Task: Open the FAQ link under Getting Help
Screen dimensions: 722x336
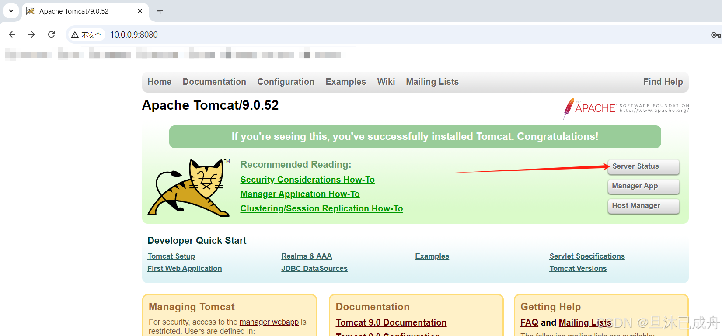Action: pyautogui.click(x=529, y=322)
